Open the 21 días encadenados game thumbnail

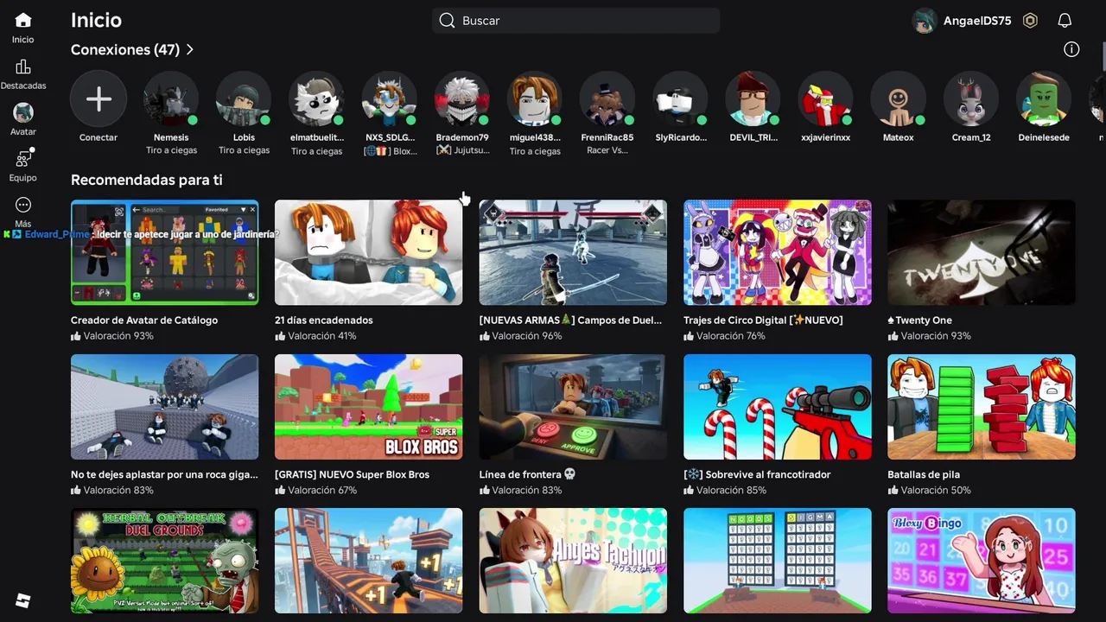point(368,252)
